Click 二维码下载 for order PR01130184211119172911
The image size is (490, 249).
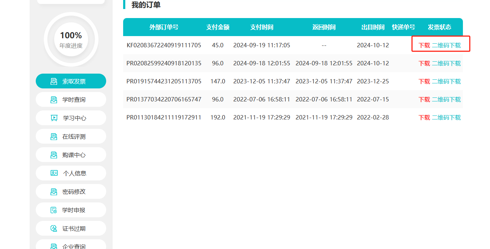pyautogui.click(x=446, y=118)
